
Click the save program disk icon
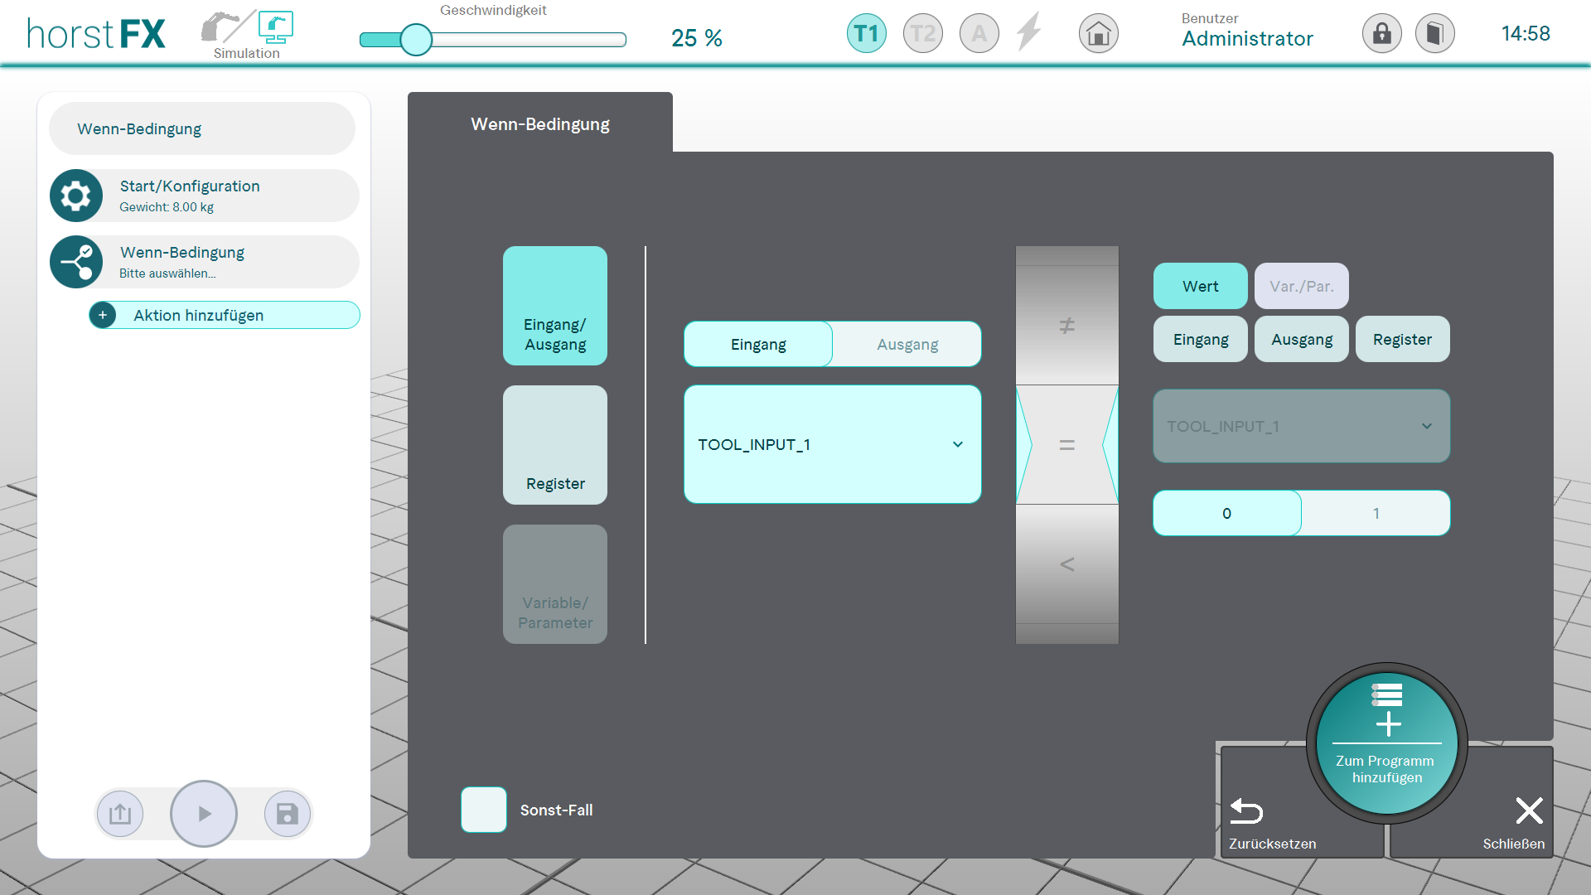(x=287, y=814)
